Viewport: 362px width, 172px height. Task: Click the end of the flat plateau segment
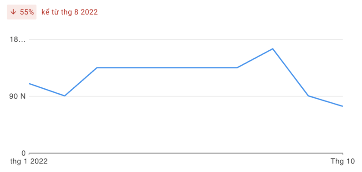237,67
